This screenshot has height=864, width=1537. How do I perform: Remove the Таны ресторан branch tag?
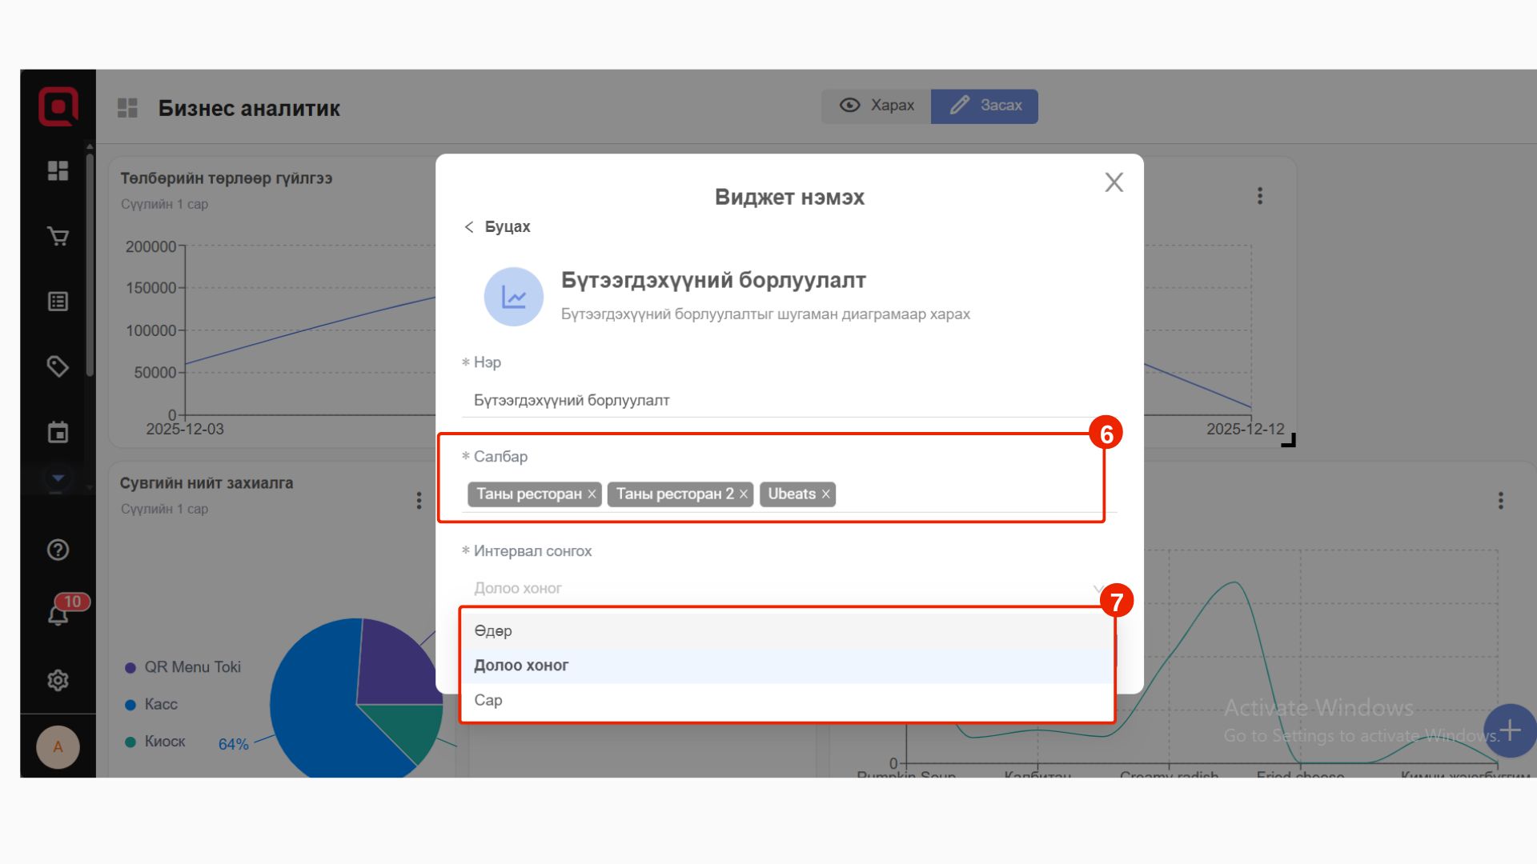592,494
